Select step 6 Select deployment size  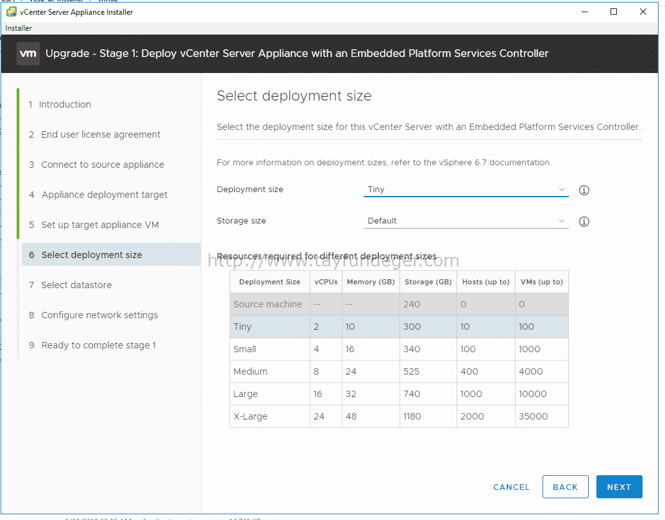[x=111, y=254]
